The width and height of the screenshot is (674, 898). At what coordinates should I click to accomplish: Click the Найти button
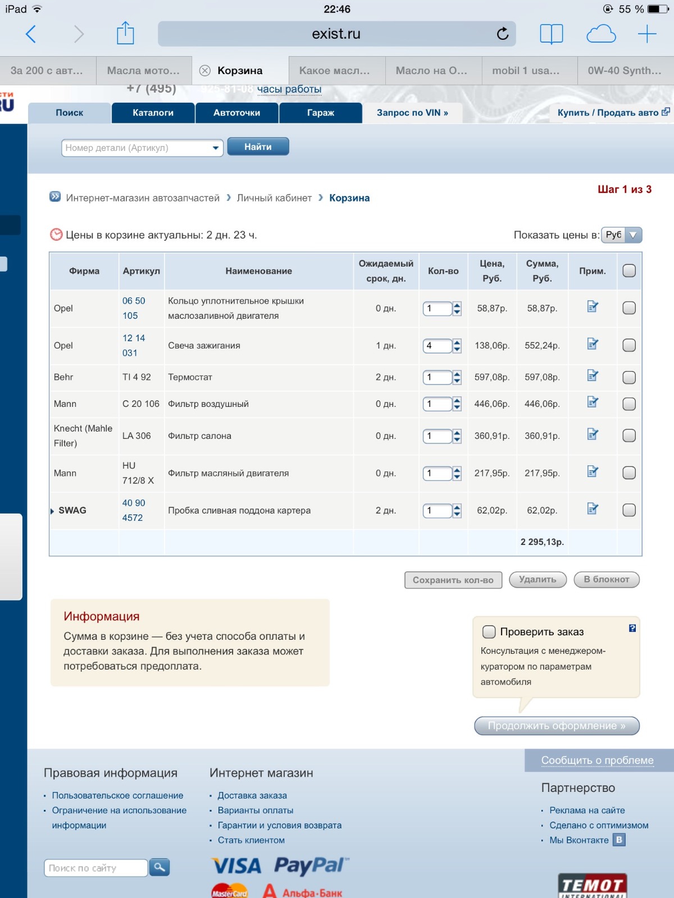[258, 146]
